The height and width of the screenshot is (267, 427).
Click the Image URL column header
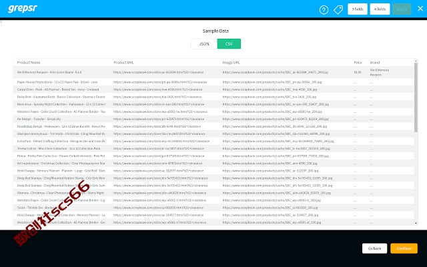click(x=231, y=62)
